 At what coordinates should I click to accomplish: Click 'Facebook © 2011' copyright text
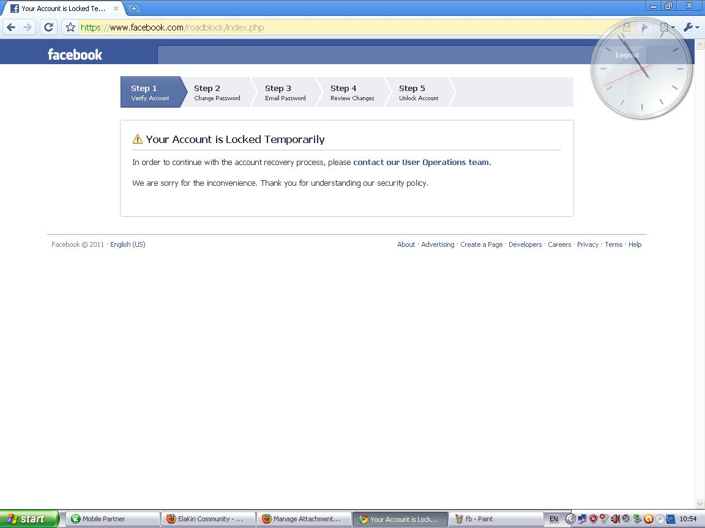pos(77,244)
